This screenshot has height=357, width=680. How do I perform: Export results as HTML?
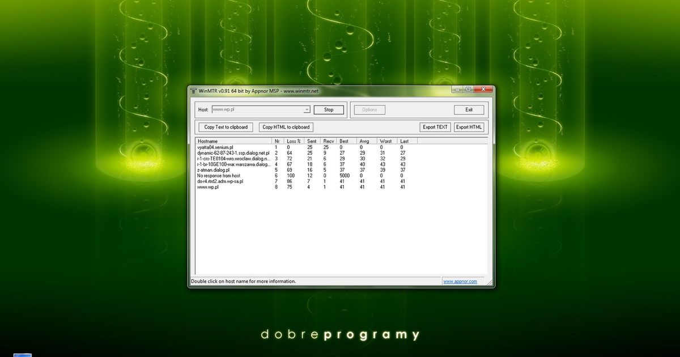(x=469, y=127)
